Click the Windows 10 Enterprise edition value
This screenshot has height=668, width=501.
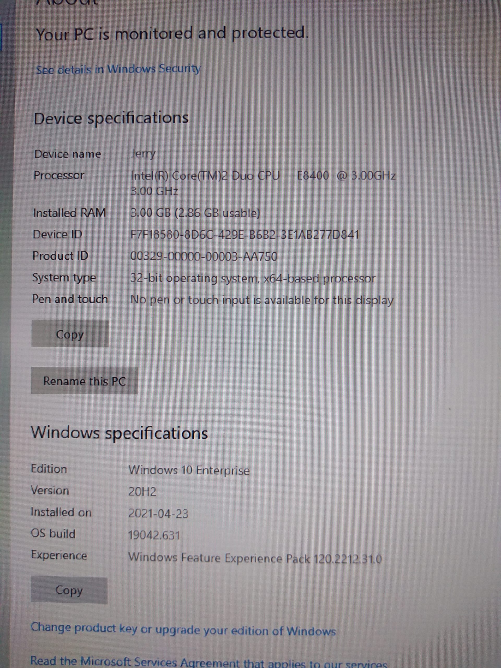click(189, 470)
